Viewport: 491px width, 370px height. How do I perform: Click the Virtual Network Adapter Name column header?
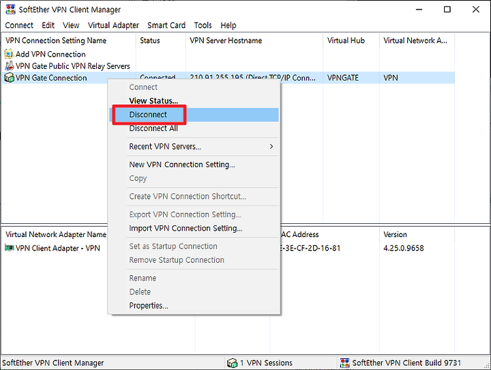pyautogui.click(x=55, y=234)
